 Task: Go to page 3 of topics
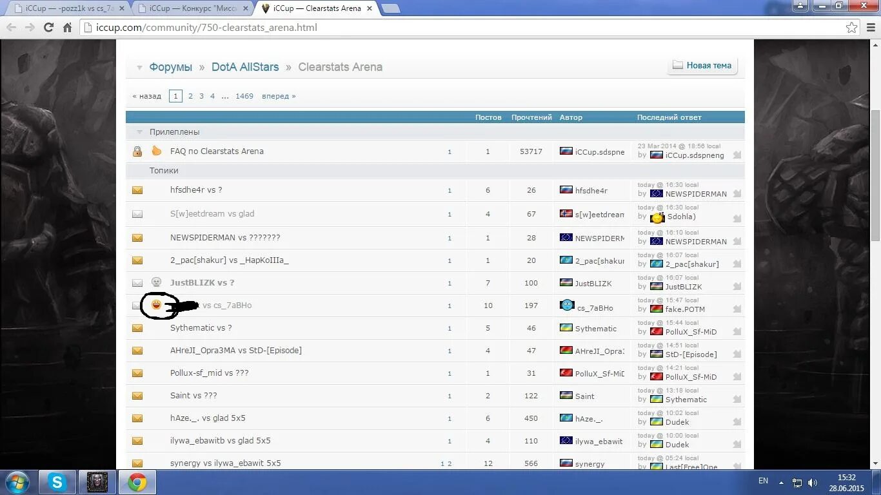(201, 96)
